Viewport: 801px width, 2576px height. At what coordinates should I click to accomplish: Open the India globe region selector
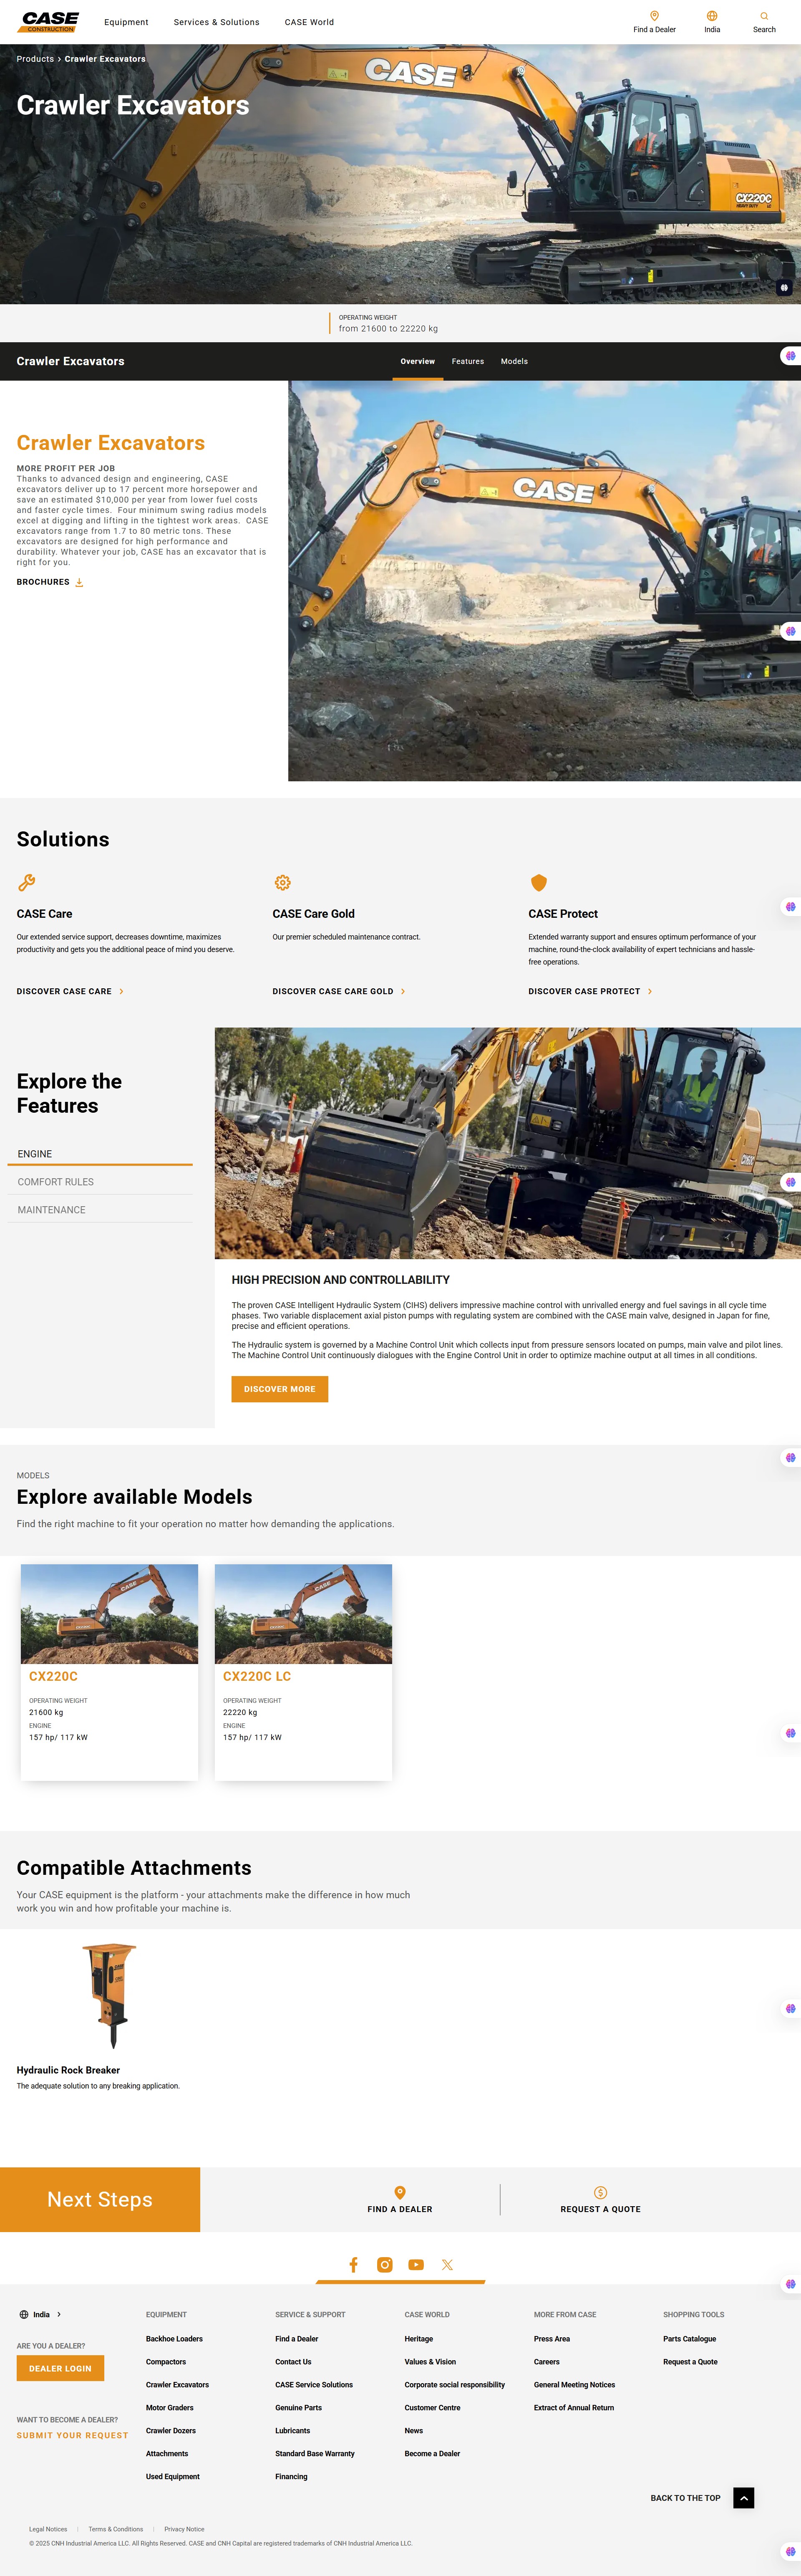point(712,16)
